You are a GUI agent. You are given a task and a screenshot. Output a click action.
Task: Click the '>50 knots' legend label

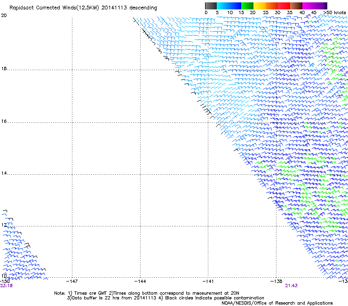[x=334, y=13]
